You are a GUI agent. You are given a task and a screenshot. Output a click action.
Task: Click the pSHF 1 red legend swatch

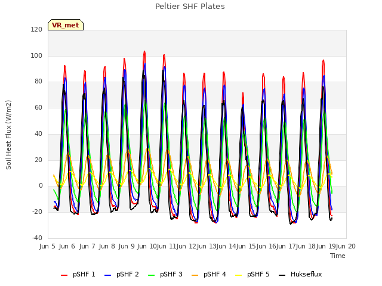(x=64, y=275)
